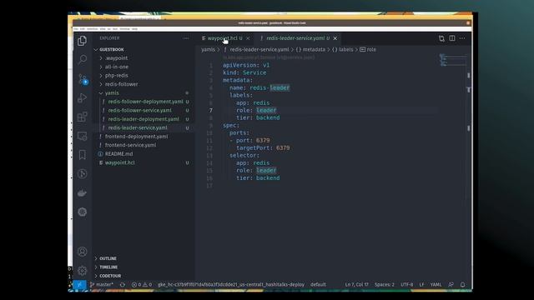
Task: Change language mode via YAML in status bar
Action: 436,285
